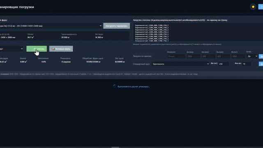Click the Название cargo name field

click(176, 56)
